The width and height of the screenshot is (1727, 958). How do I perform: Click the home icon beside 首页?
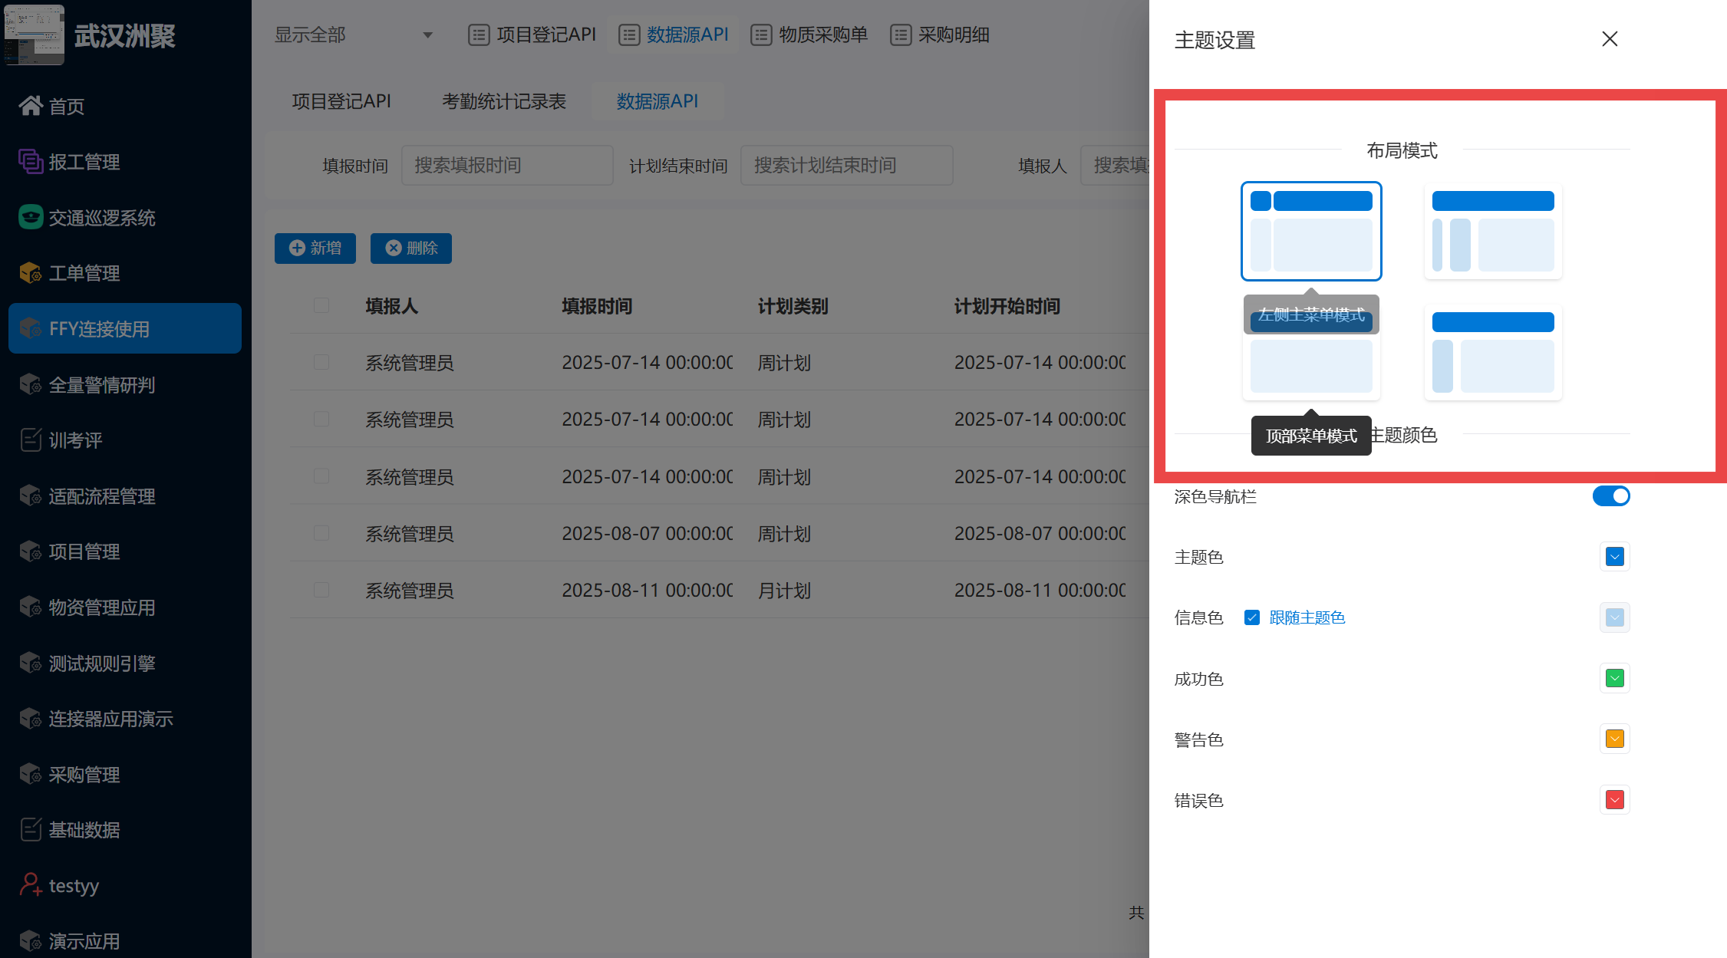31,106
